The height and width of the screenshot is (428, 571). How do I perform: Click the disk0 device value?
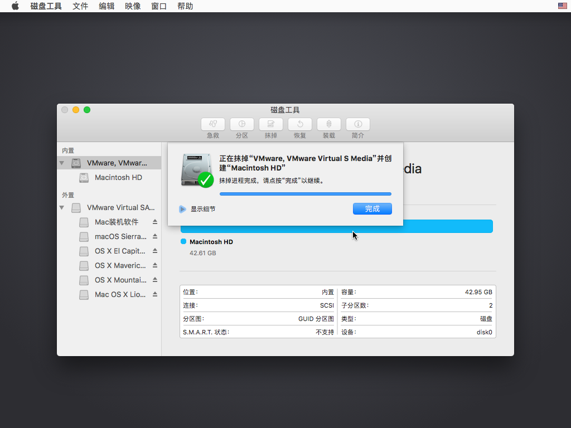485,332
